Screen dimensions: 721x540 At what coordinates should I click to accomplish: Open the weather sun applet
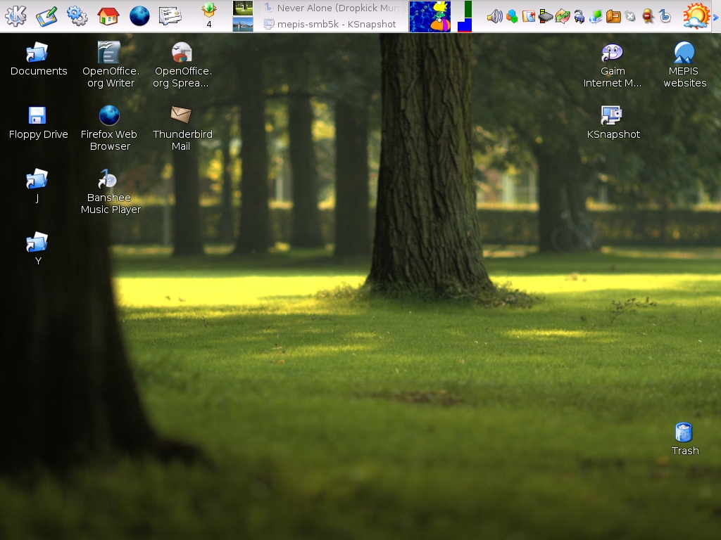pos(696,15)
